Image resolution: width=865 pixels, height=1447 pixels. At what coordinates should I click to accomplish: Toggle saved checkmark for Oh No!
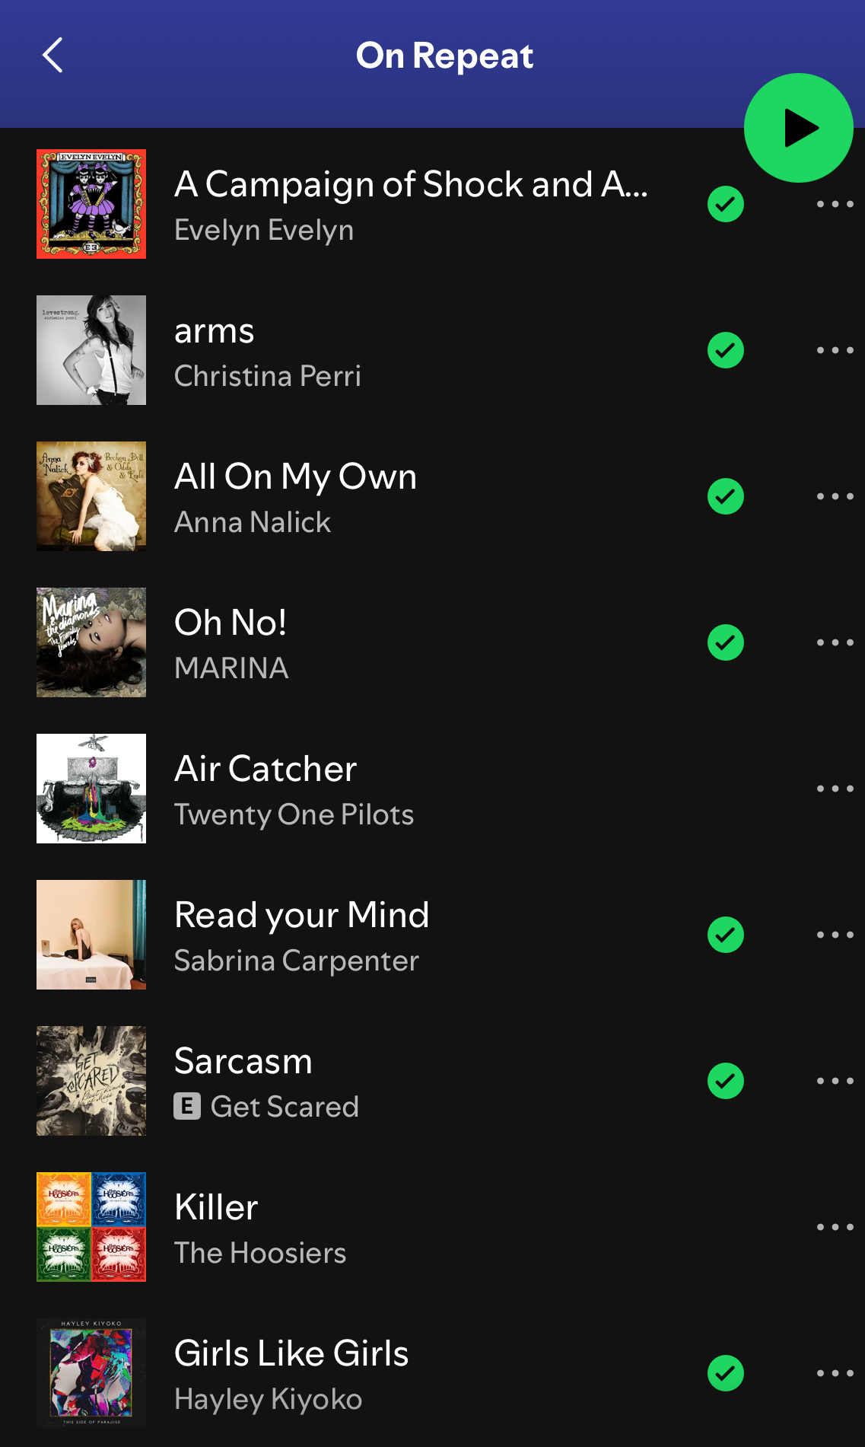pyautogui.click(x=726, y=642)
